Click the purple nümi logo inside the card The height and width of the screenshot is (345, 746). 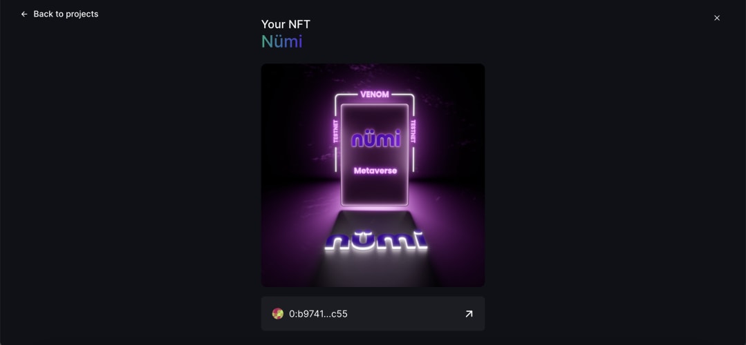point(375,139)
